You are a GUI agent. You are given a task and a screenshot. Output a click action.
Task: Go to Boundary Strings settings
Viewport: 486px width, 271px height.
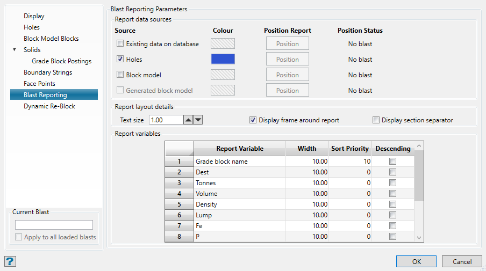tap(48, 72)
